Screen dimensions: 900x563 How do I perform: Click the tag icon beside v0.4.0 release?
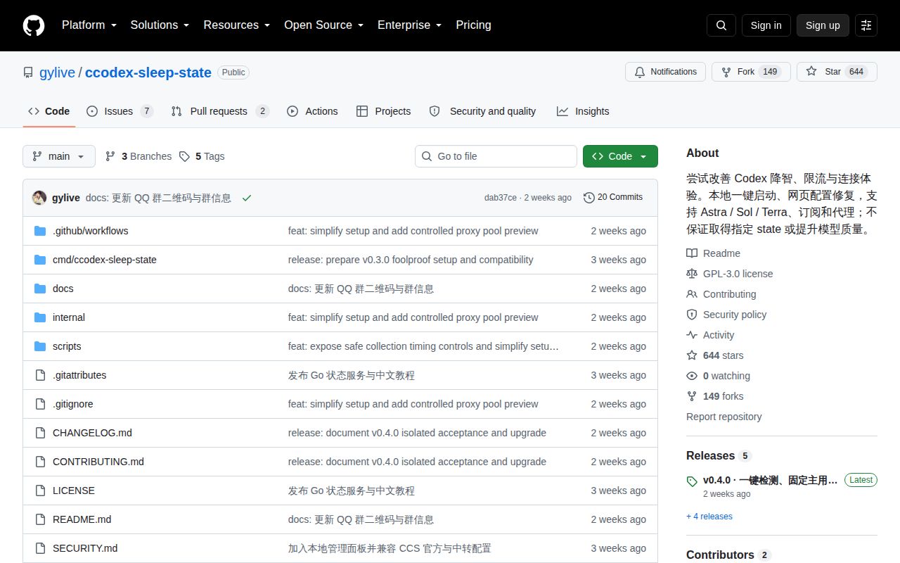(x=692, y=481)
